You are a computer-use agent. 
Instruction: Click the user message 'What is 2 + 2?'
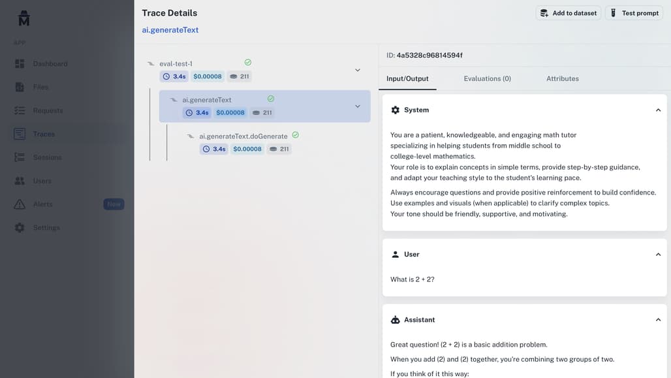point(412,279)
